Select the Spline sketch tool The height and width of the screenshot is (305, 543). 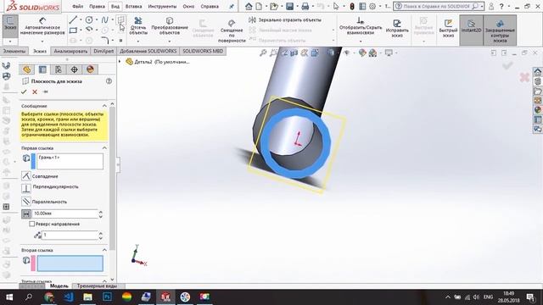104,20
